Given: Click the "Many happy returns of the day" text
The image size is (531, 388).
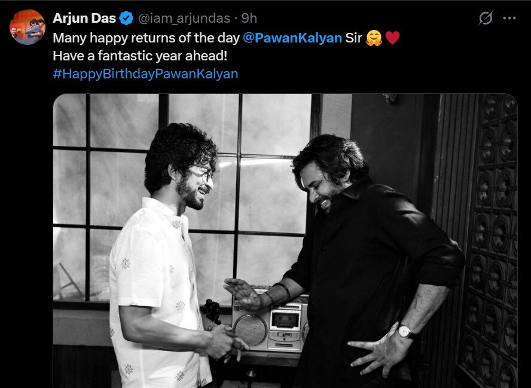Looking at the screenshot, I should point(147,38).
